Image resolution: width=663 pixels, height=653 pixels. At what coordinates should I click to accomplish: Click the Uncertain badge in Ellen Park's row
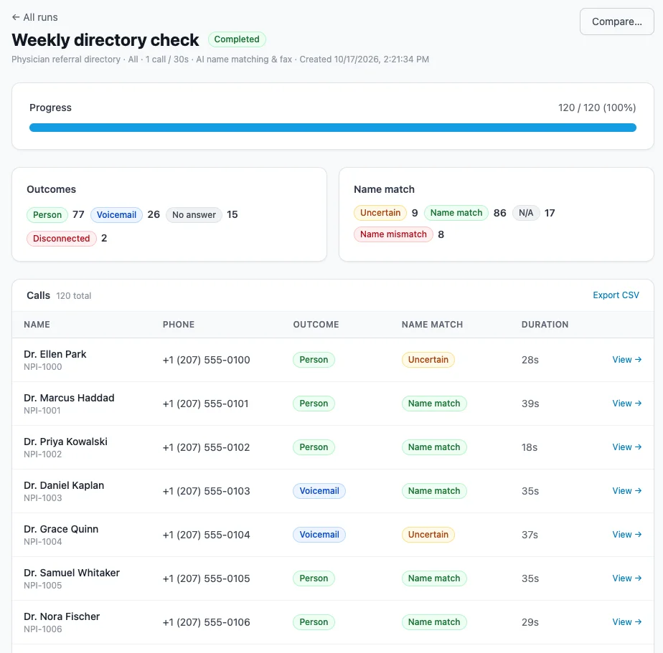[428, 360]
